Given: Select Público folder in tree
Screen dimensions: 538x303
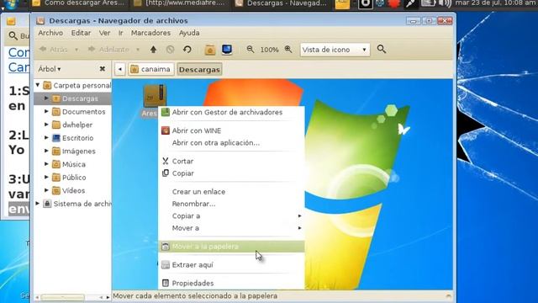Looking at the screenshot, I should [69, 178].
